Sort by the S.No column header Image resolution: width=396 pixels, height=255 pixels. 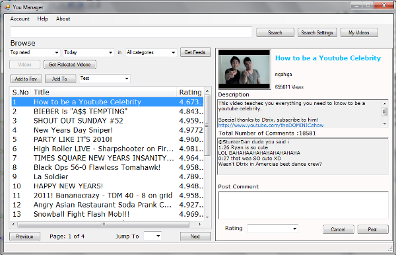[x=20, y=92]
